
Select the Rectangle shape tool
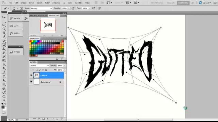(4, 84)
